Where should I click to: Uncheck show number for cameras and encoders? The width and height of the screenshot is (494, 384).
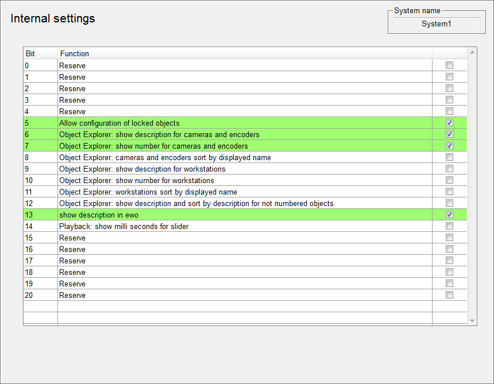[x=449, y=146]
